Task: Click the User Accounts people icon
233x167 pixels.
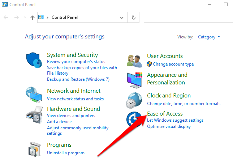Action: point(135,60)
